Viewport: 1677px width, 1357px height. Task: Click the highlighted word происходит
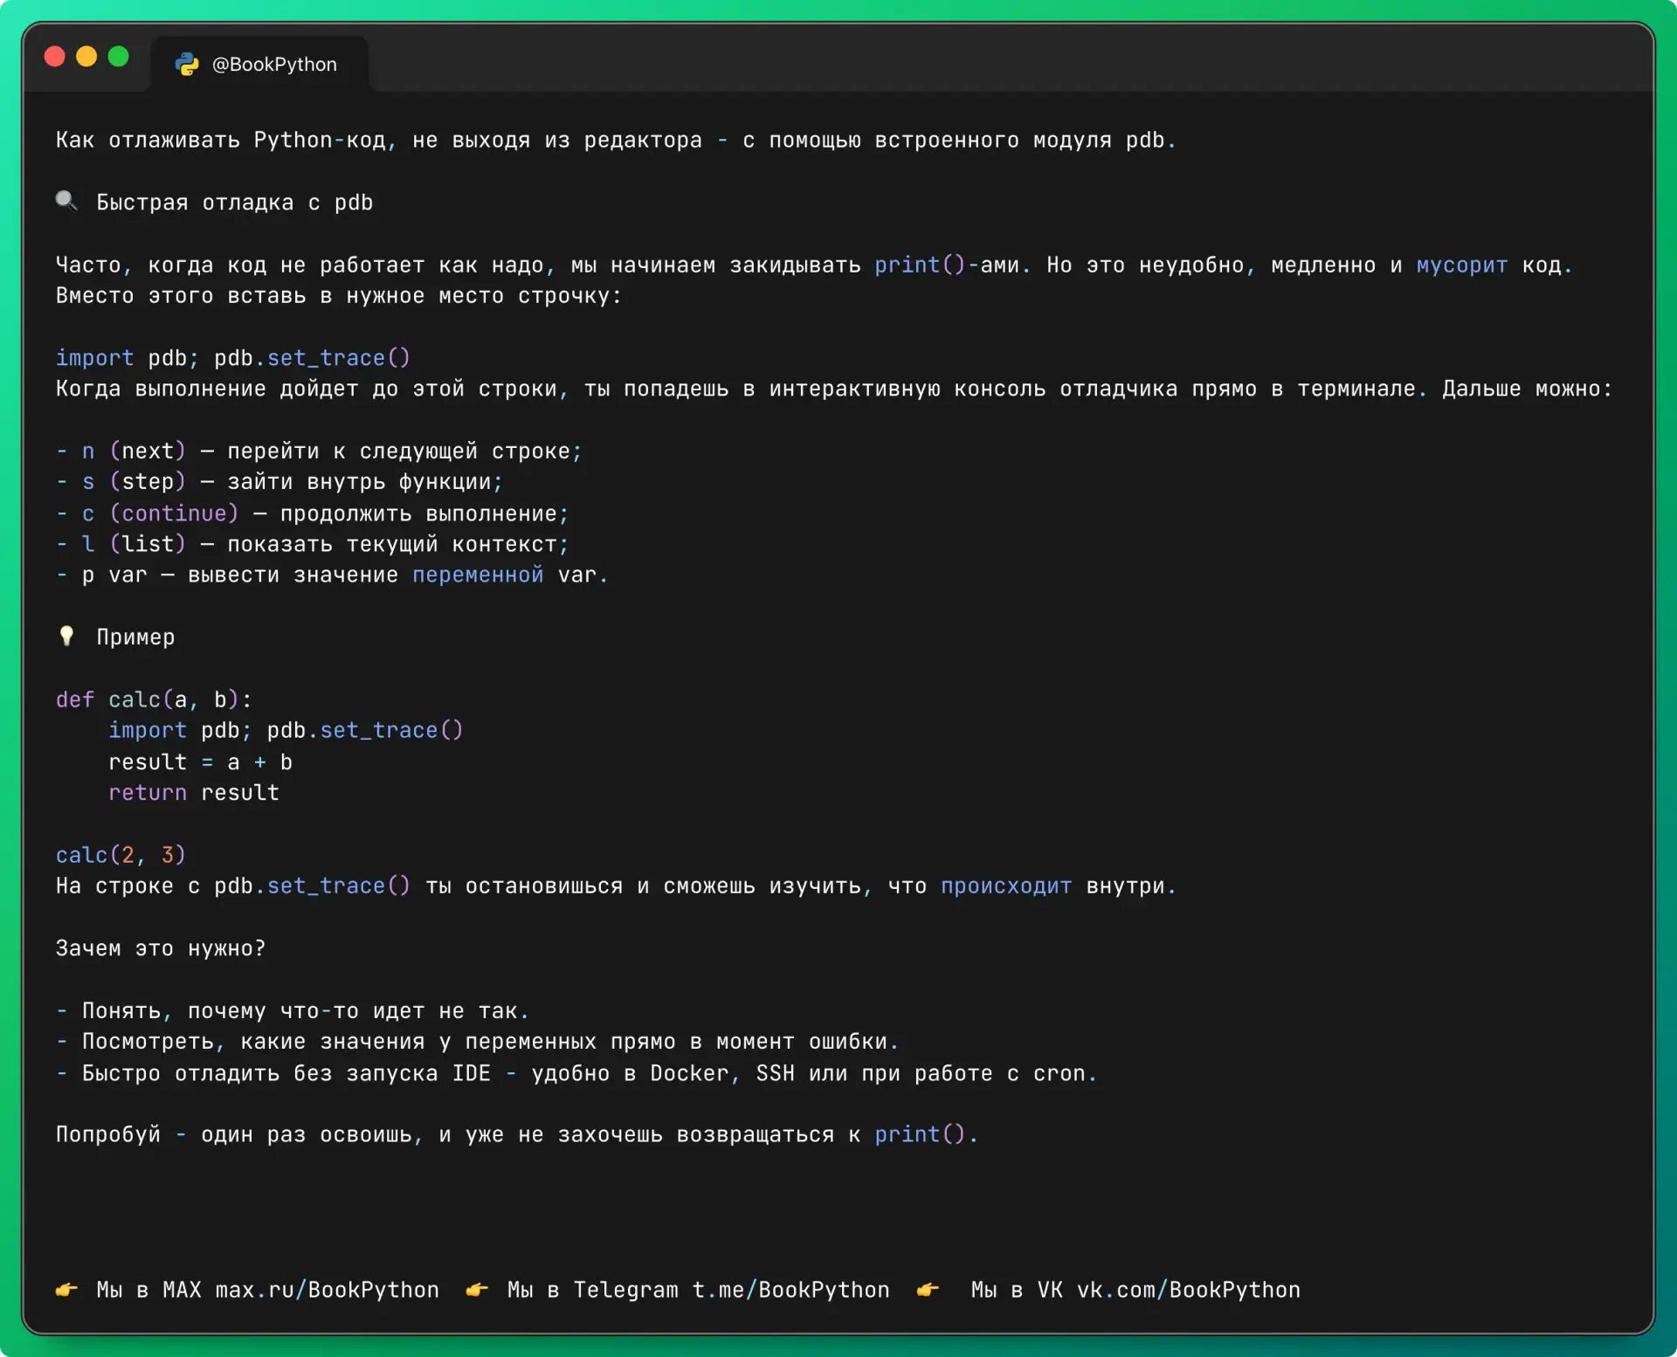1006,886
